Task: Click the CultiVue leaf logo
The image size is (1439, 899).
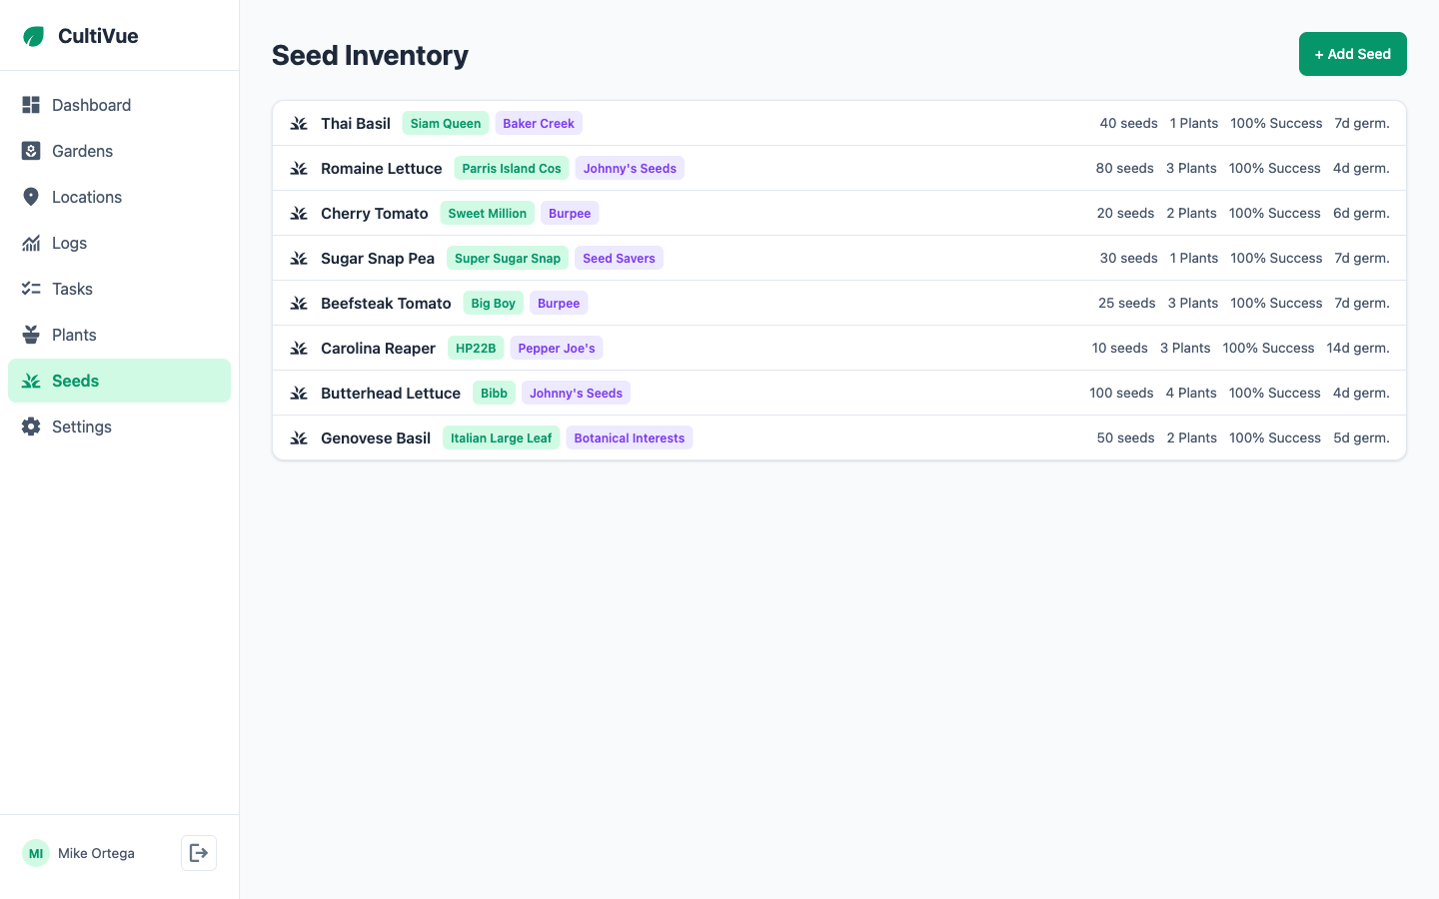Action: 33,35
